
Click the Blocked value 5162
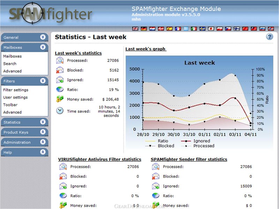pos(114,70)
